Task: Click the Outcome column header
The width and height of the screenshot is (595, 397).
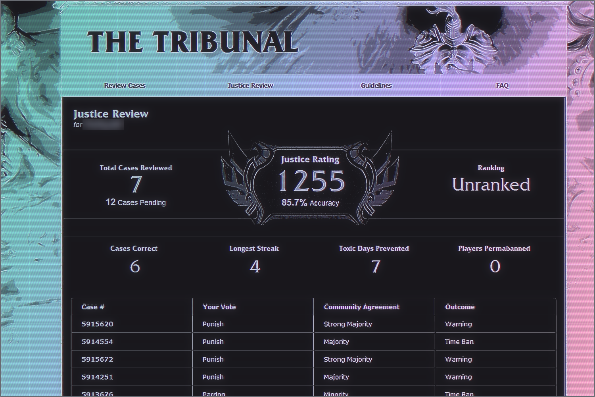Action: click(x=460, y=307)
